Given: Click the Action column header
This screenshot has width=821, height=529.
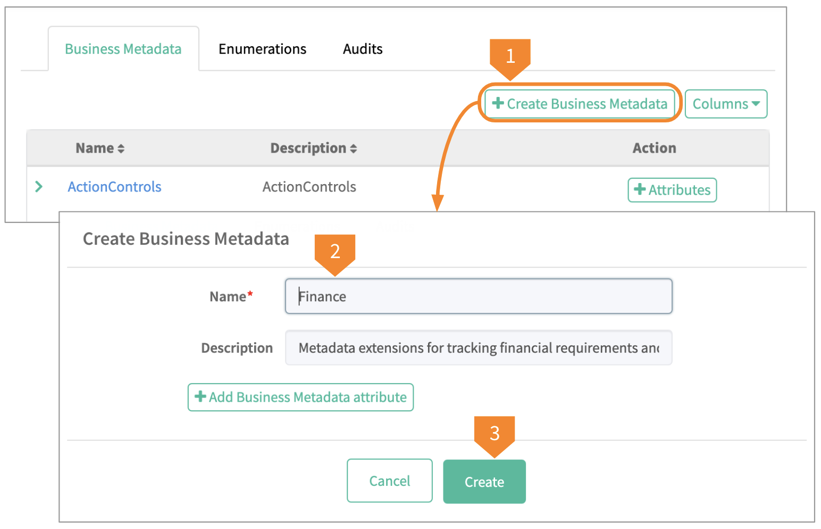Looking at the screenshot, I should pyautogui.click(x=654, y=148).
